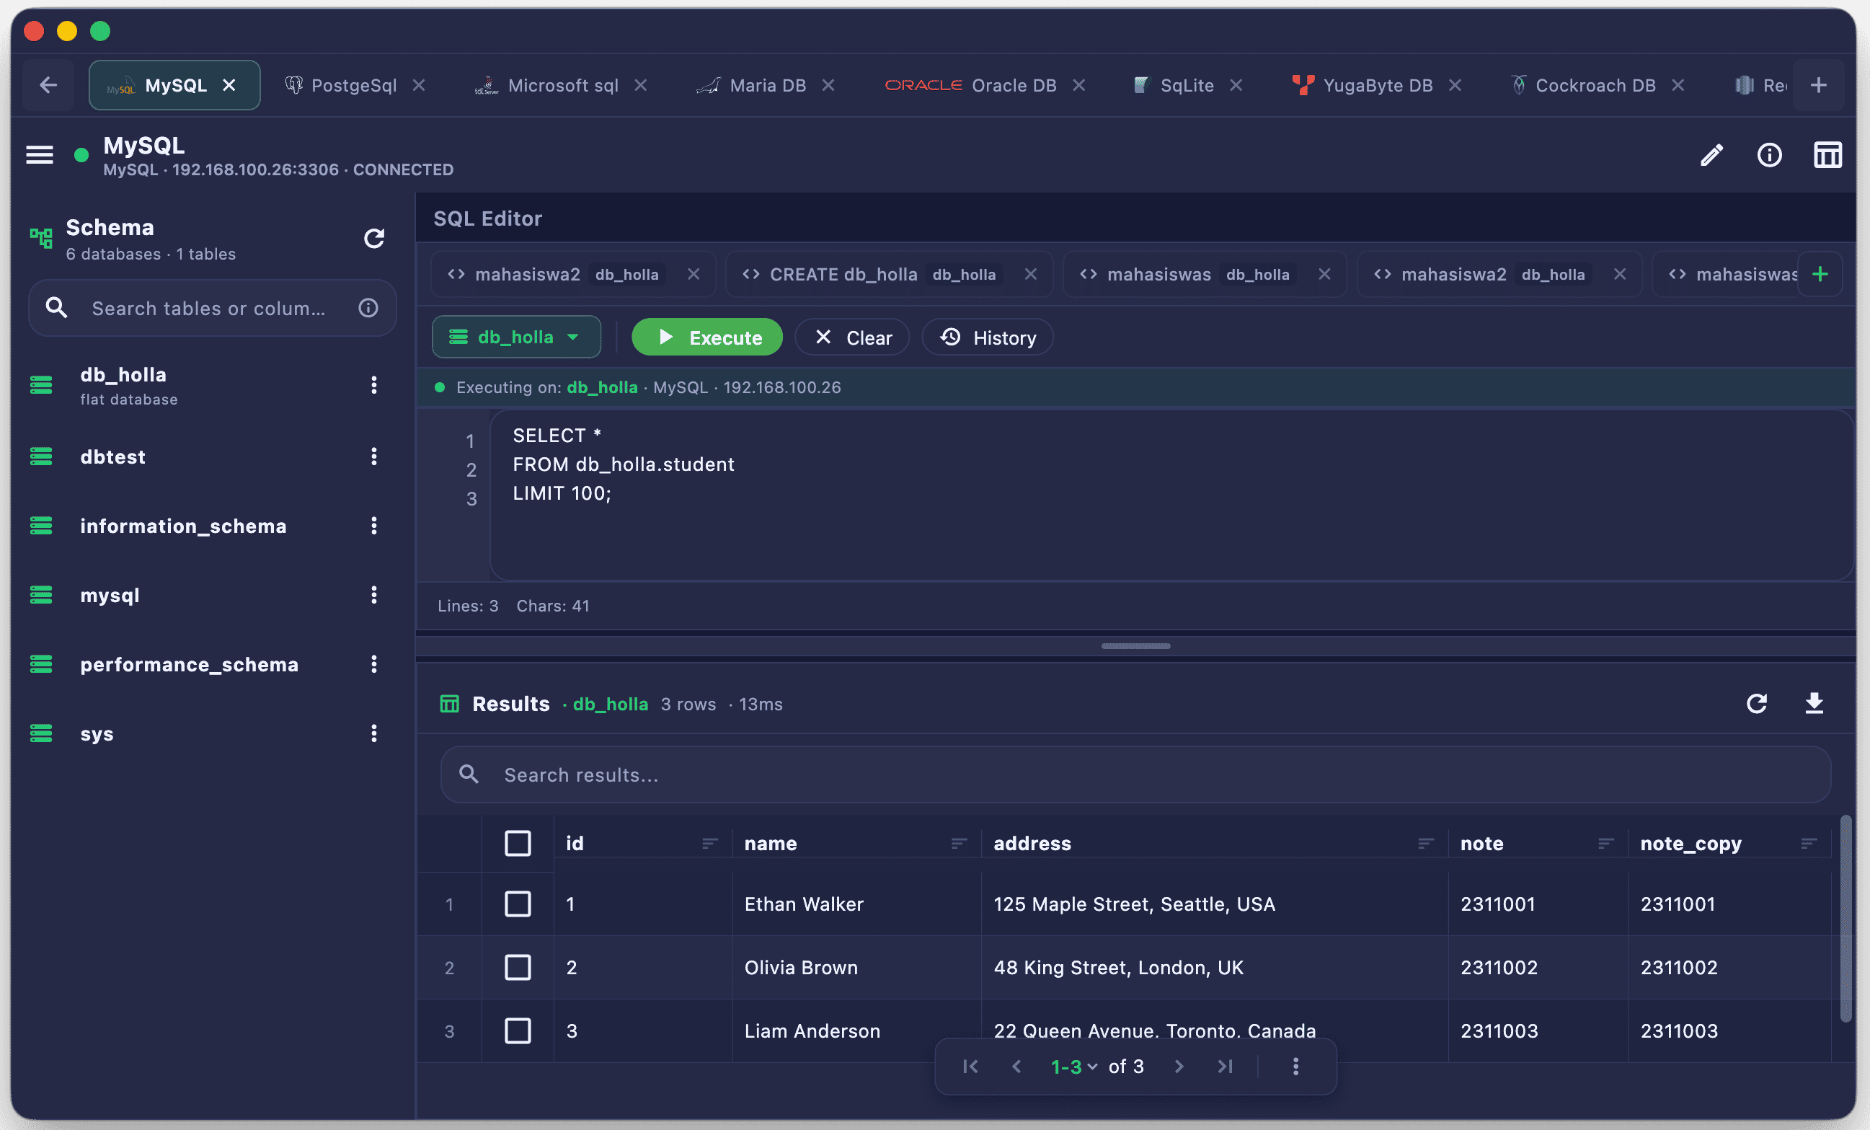The width and height of the screenshot is (1870, 1130).
Task: Open options menu for sys database
Action: pyautogui.click(x=373, y=733)
